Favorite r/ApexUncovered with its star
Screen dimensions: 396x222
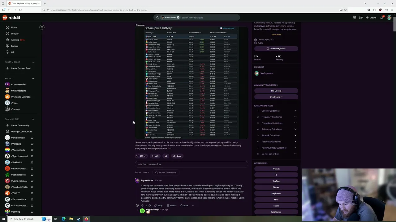32,156
